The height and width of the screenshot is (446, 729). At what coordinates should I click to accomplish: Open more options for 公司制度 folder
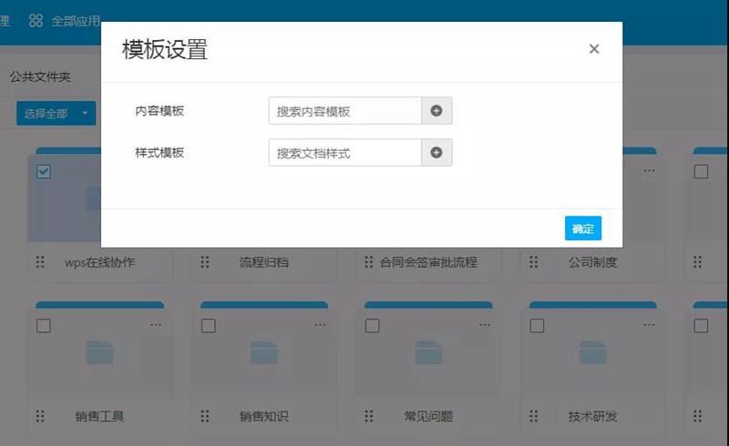pyautogui.click(x=649, y=170)
